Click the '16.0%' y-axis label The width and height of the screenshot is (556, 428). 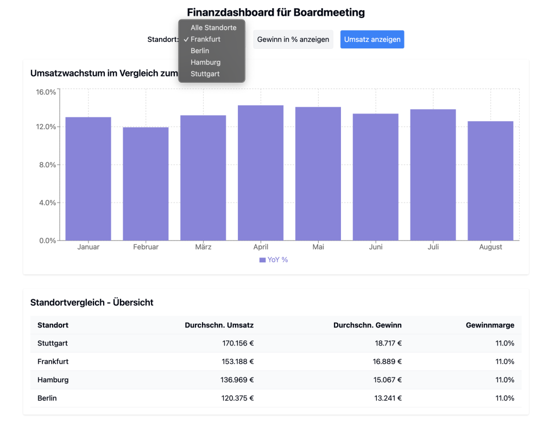pyautogui.click(x=46, y=92)
